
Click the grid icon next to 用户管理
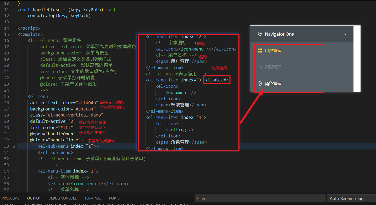pos(260,50)
